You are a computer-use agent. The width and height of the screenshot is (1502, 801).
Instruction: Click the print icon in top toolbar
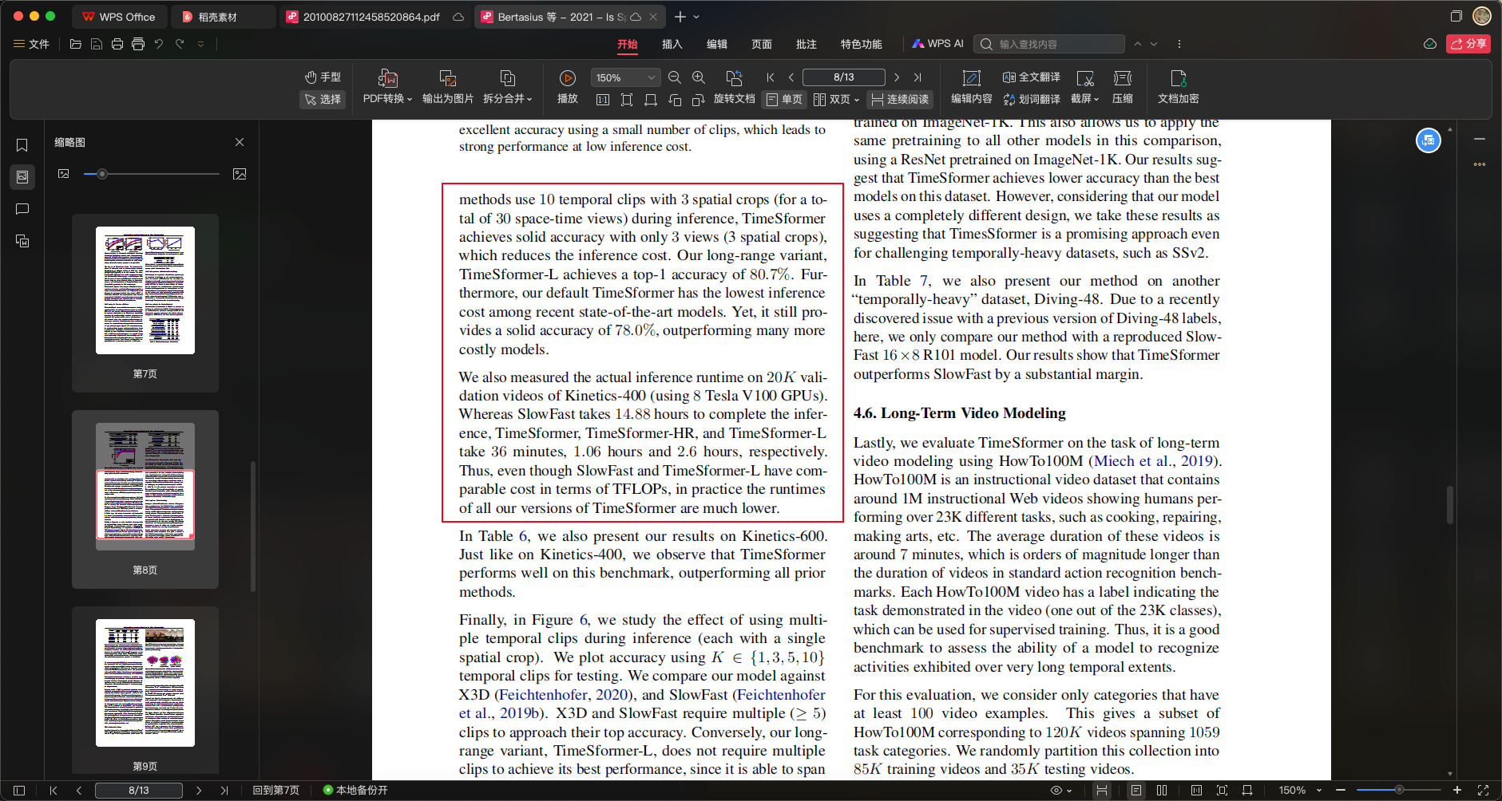click(117, 44)
